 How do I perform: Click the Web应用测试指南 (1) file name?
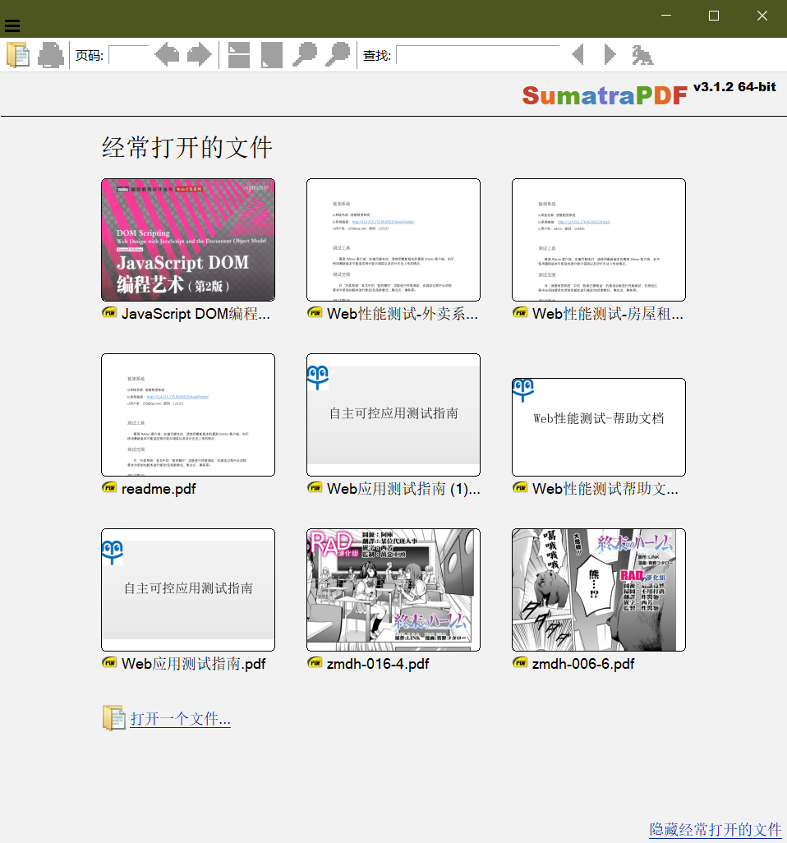coord(403,489)
